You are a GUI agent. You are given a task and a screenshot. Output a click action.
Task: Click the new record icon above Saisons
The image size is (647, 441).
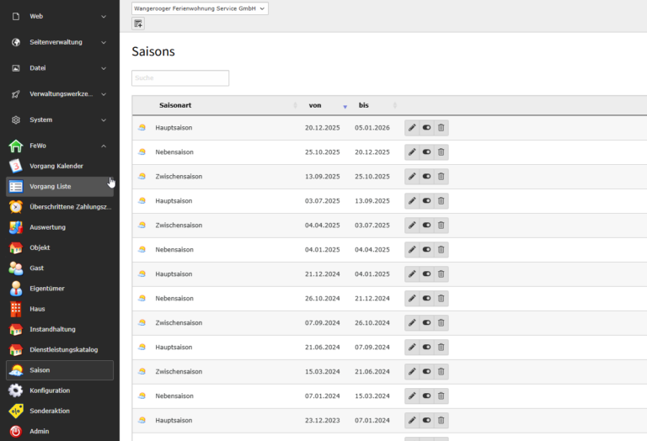[138, 24]
